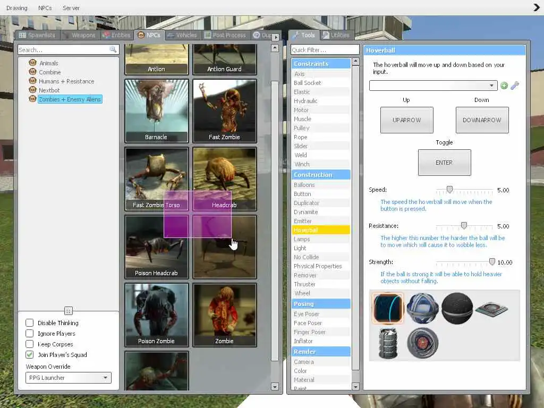
Task: Select the black sphere hoverball model
Action: 457,308
